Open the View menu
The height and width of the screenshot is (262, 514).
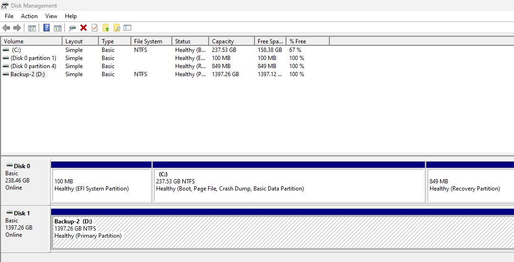click(x=51, y=16)
